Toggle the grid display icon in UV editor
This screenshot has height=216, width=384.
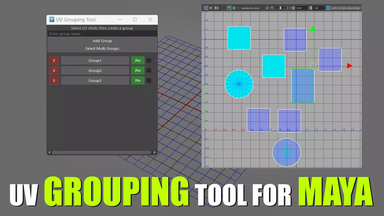coord(206,8)
